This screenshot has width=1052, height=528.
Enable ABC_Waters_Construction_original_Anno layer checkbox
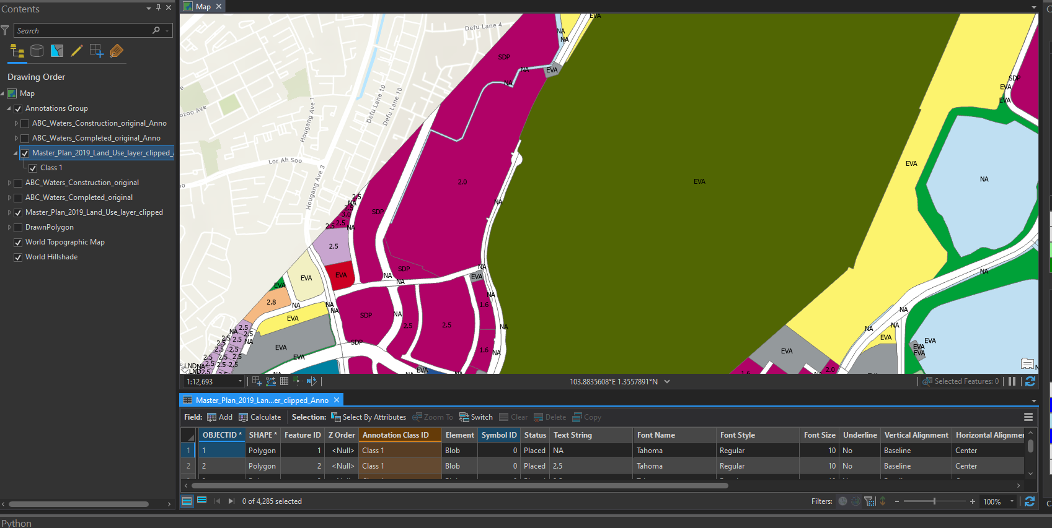pos(25,124)
